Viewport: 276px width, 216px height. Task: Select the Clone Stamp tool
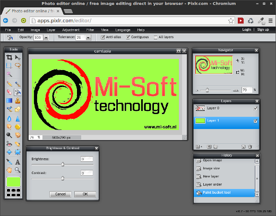pyautogui.click(x=18, y=100)
